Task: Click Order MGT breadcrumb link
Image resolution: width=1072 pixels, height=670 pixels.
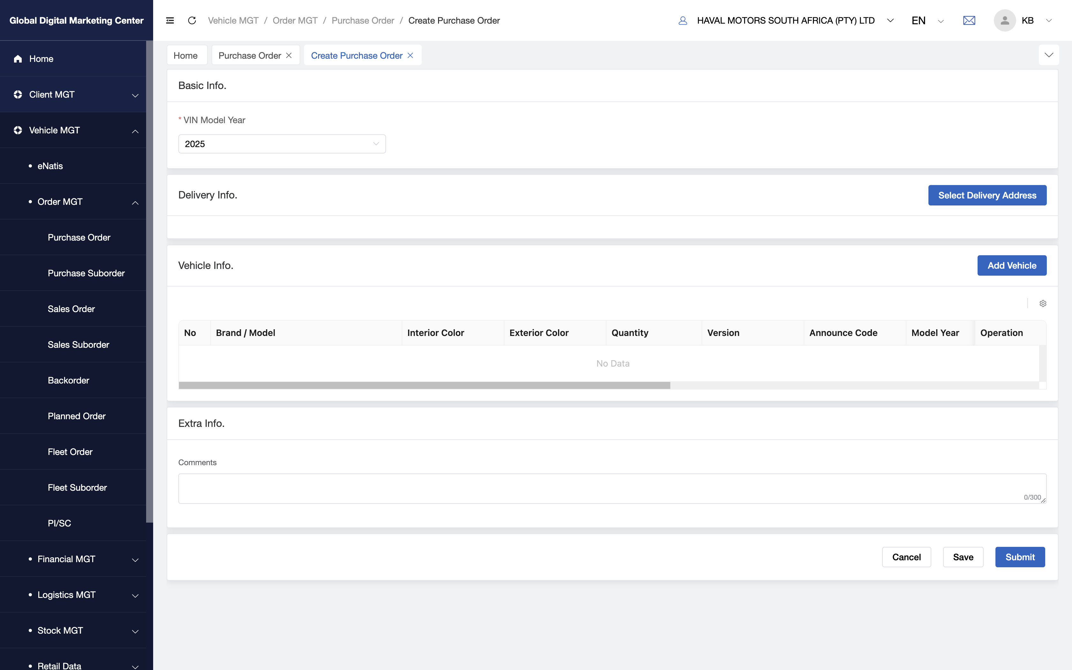Action: pos(295,20)
